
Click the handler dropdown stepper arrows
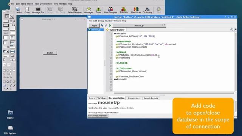tap(164, 25)
